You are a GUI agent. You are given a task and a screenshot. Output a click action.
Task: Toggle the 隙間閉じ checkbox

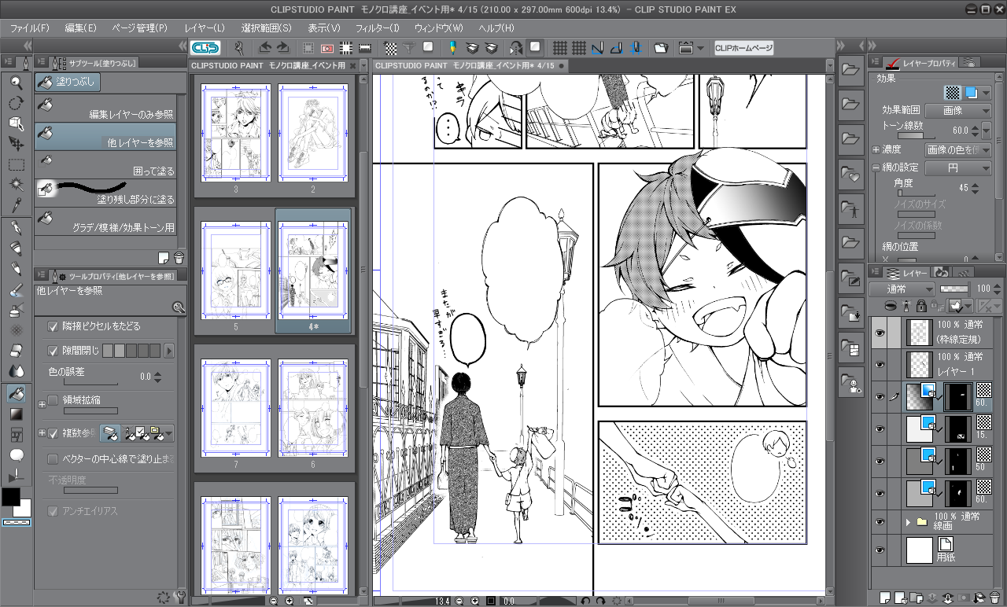tap(53, 350)
